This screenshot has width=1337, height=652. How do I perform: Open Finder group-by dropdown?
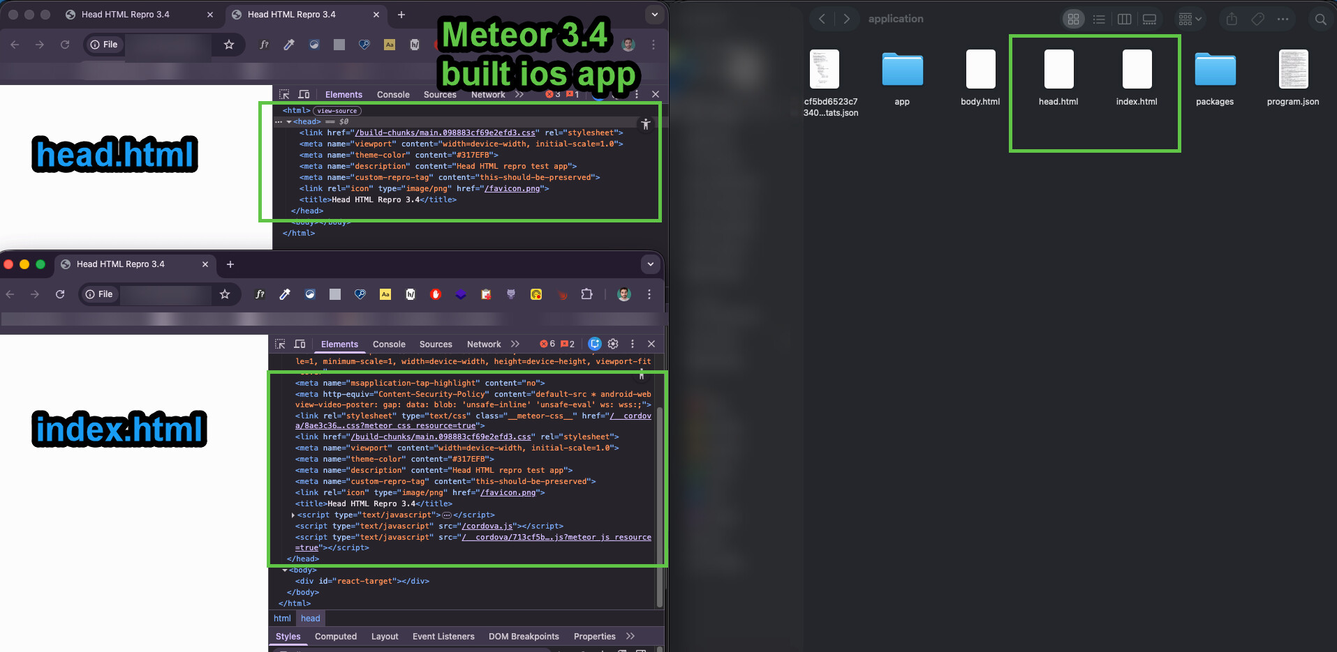[1190, 20]
